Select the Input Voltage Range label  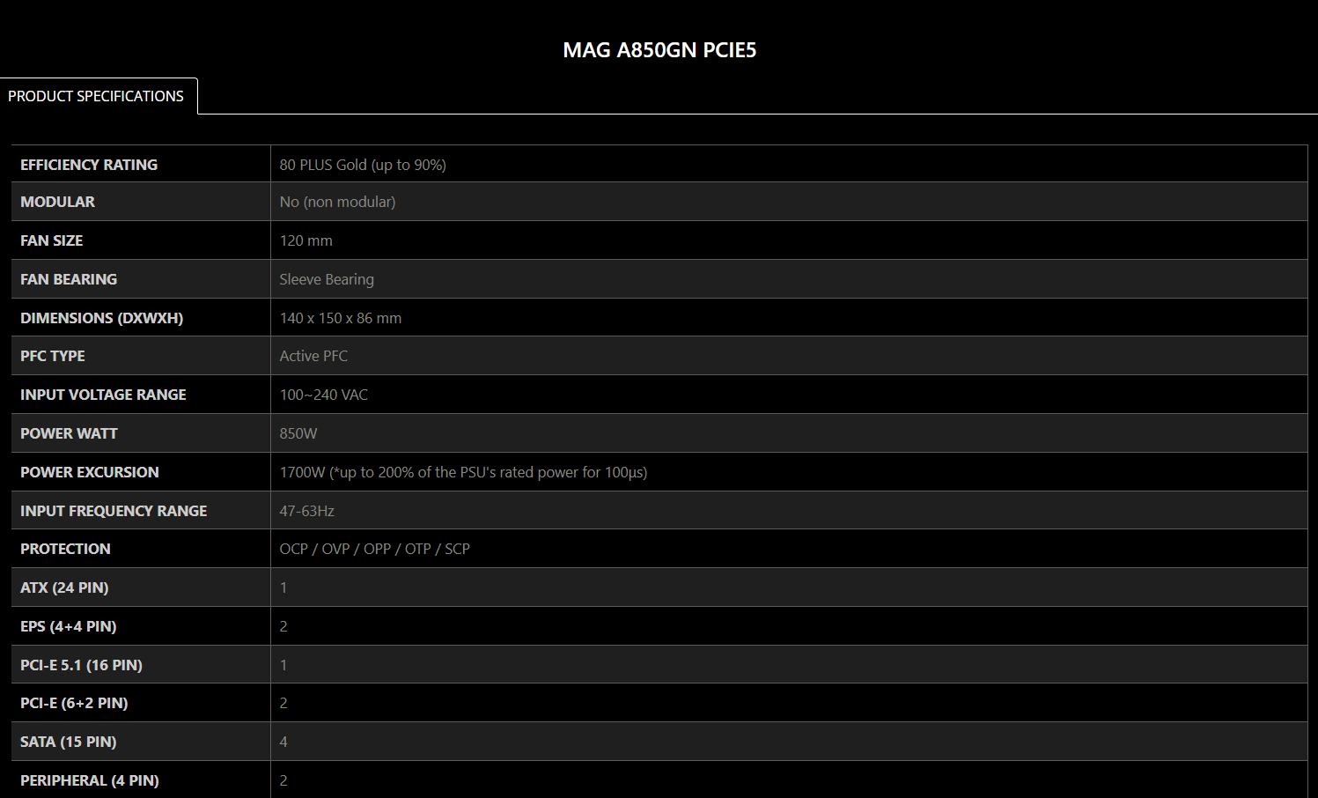[103, 395]
